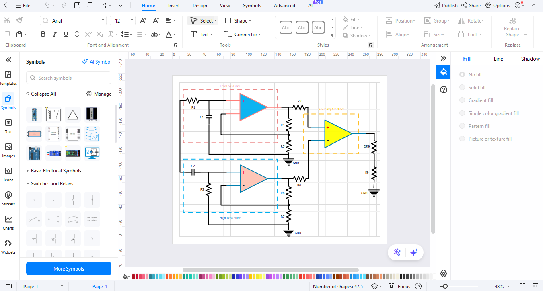Image resolution: width=543 pixels, height=291 pixels.
Task: Switch to the Line tab in right panel
Action: [498, 59]
